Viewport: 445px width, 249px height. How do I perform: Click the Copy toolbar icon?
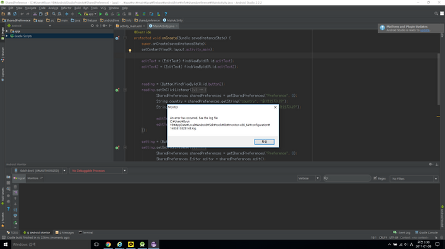tap(41, 14)
